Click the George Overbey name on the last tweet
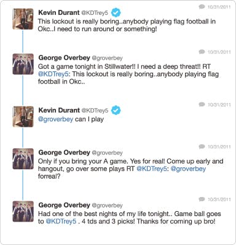This screenshot has width=236, height=245. 64,205
